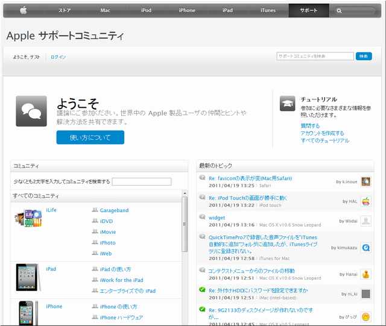Viewport: 386px width, 326px height.
Task: Open the iPad の使い方 community
Action: pyautogui.click(x=115, y=269)
